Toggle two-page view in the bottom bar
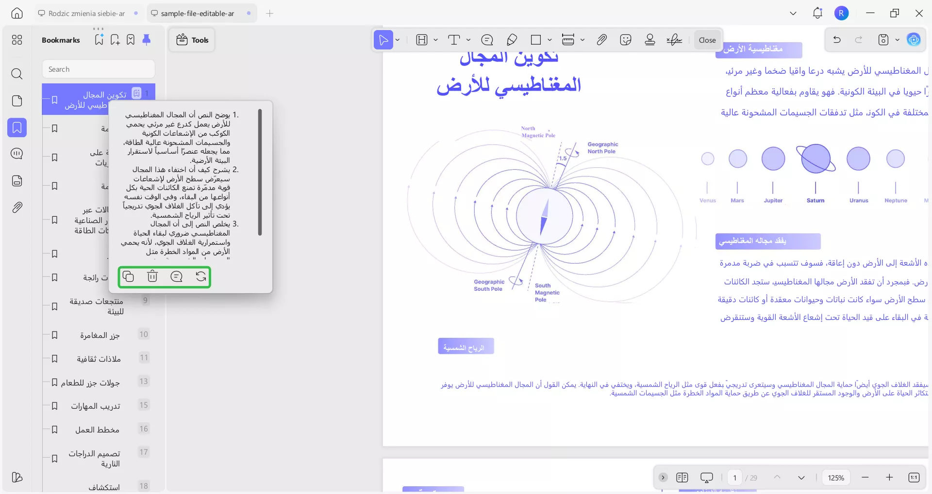This screenshot has width=932, height=494. click(x=682, y=478)
